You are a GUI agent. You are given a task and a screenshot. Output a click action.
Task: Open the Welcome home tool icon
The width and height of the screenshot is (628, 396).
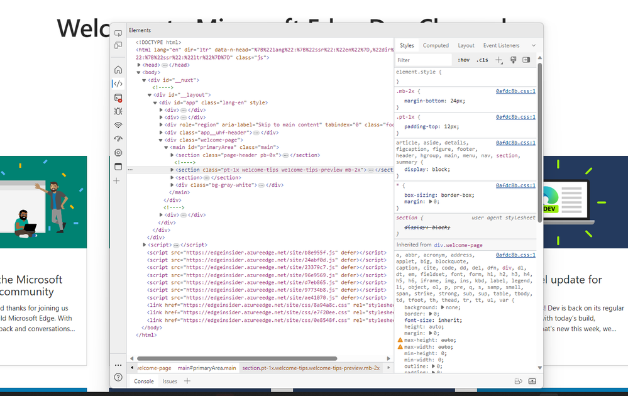(118, 70)
